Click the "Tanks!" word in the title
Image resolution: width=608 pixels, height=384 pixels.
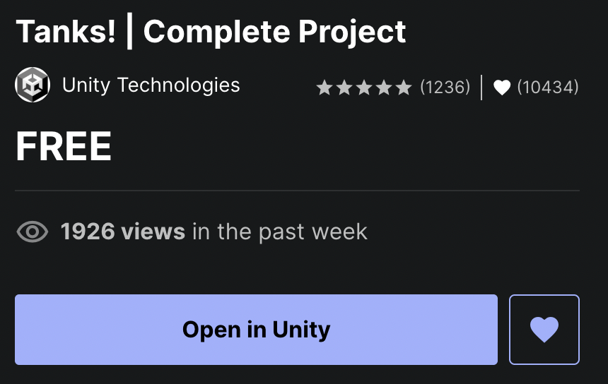(66, 31)
